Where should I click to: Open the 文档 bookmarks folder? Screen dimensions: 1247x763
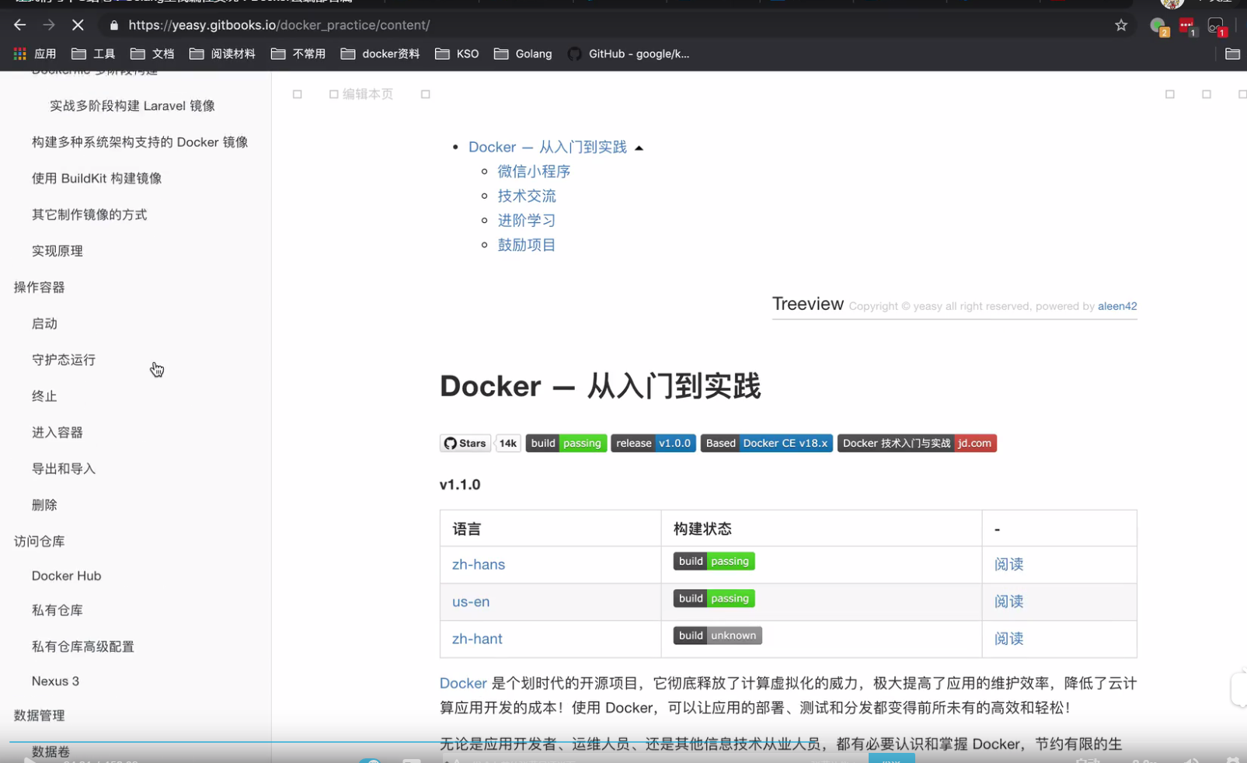[x=152, y=54]
